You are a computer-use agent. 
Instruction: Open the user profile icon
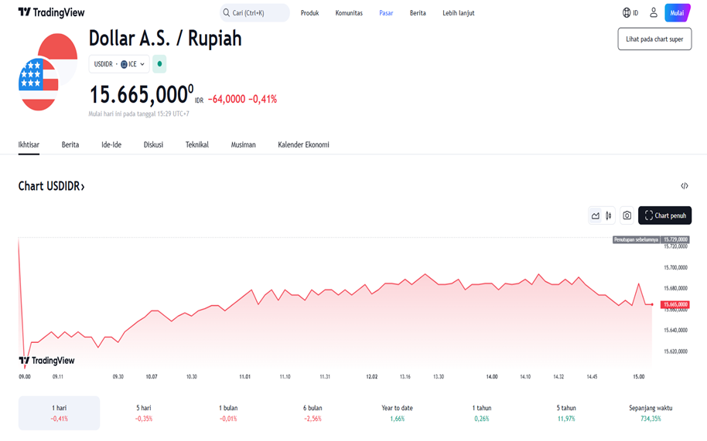click(654, 13)
